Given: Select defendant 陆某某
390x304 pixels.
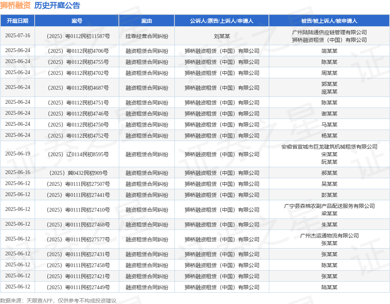Looking at the screenshot, I should 329,288.
